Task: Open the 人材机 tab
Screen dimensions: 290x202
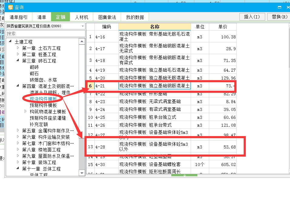Action: click(x=81, y=17)
